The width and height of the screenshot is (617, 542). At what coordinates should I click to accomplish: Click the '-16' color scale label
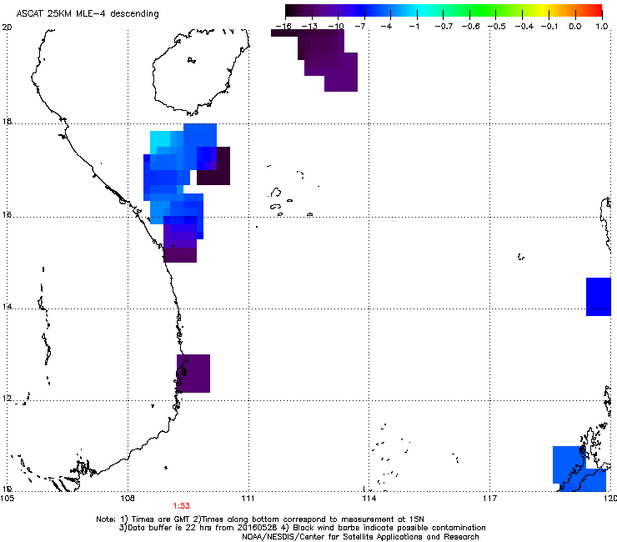click(283, 27)
